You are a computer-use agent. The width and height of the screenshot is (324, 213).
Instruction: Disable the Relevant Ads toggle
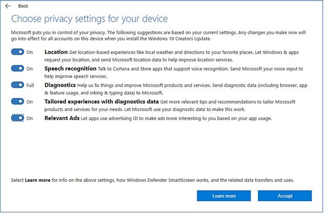click(18, 118)
